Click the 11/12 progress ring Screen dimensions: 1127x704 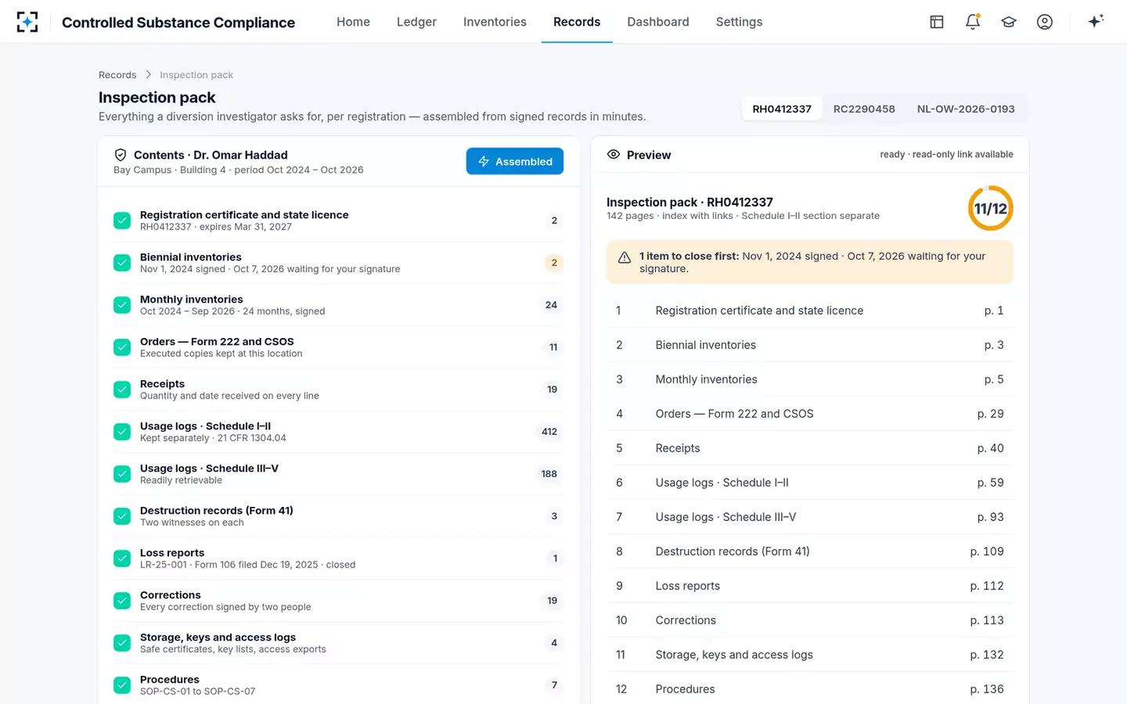tap(991, 208)
